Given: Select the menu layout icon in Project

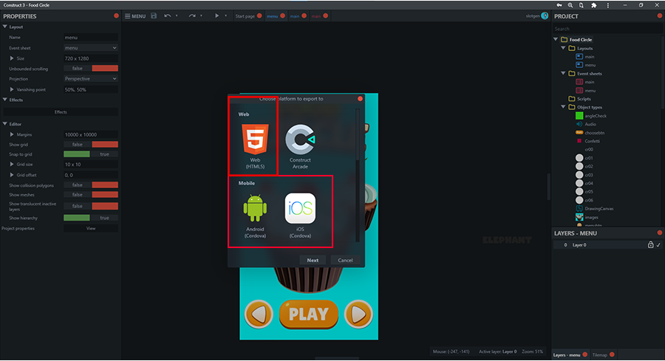Looking at the screenshot, I should pos(579,65).
